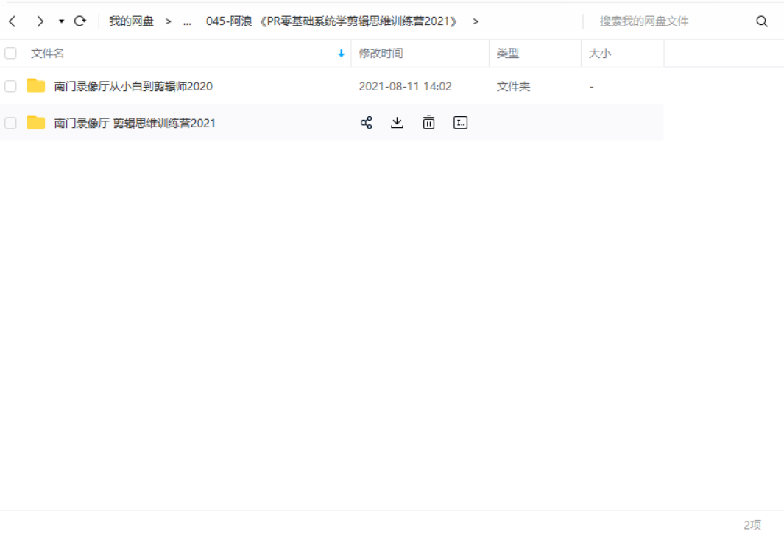This screenshot has width=784, height=540.
Task: Rename the 剪辑思维训练营2021 folder
Action: 461,123
